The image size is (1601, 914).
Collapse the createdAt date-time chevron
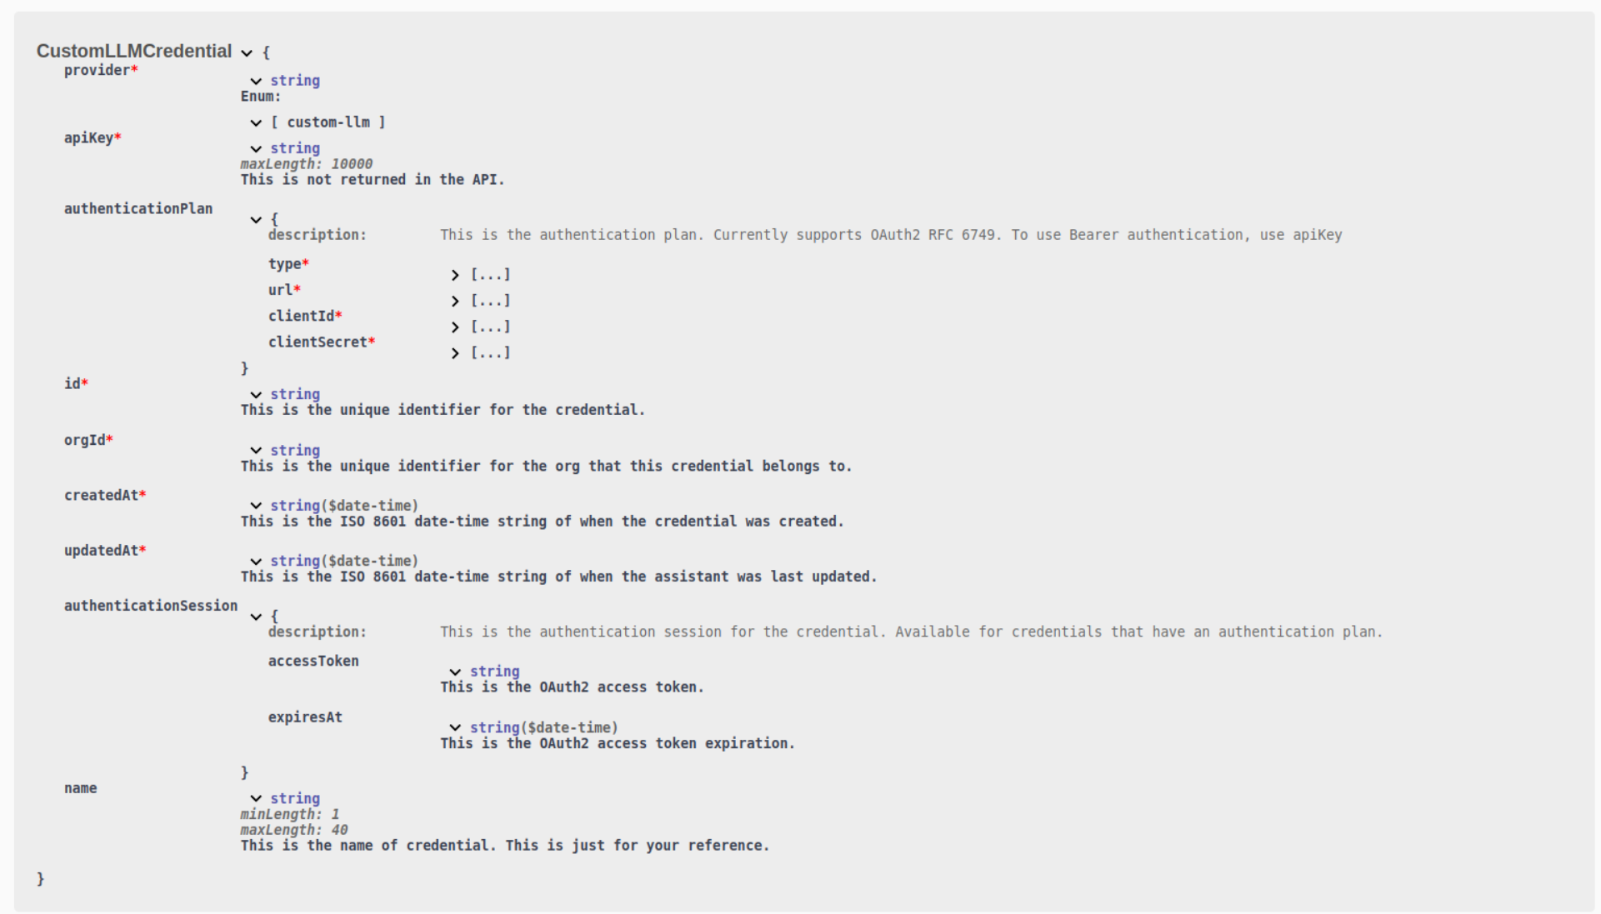(256, 506)
